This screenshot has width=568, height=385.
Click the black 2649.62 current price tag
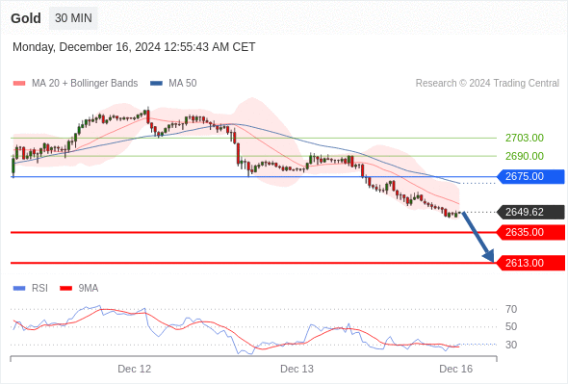(x=530, y=212)
